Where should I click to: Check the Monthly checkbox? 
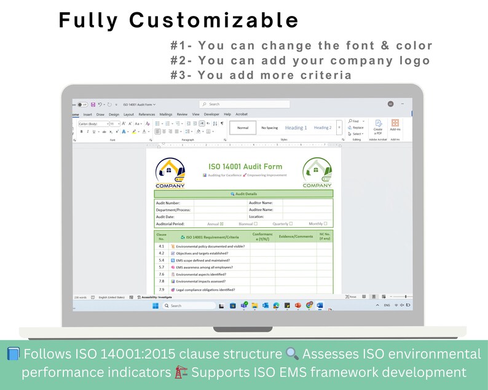pyautogui.click(x=326, y=224)
